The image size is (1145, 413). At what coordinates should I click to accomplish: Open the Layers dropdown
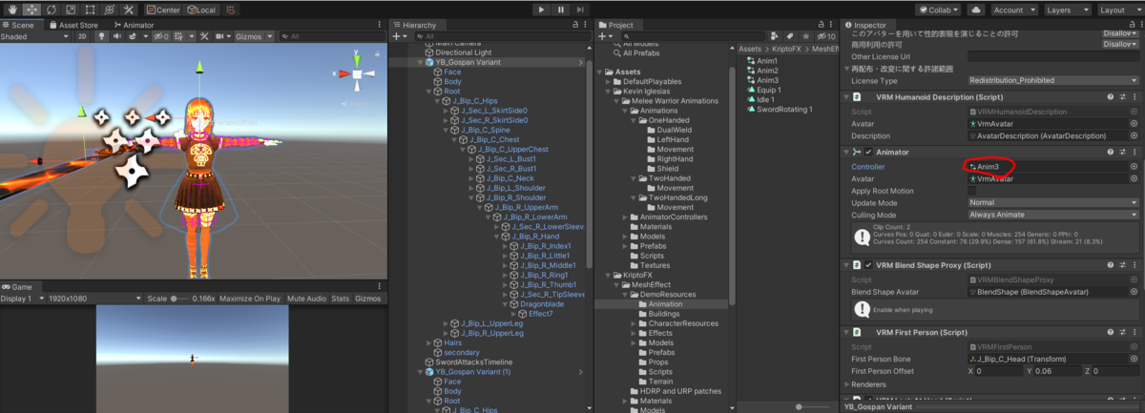tap(1067, 10)
